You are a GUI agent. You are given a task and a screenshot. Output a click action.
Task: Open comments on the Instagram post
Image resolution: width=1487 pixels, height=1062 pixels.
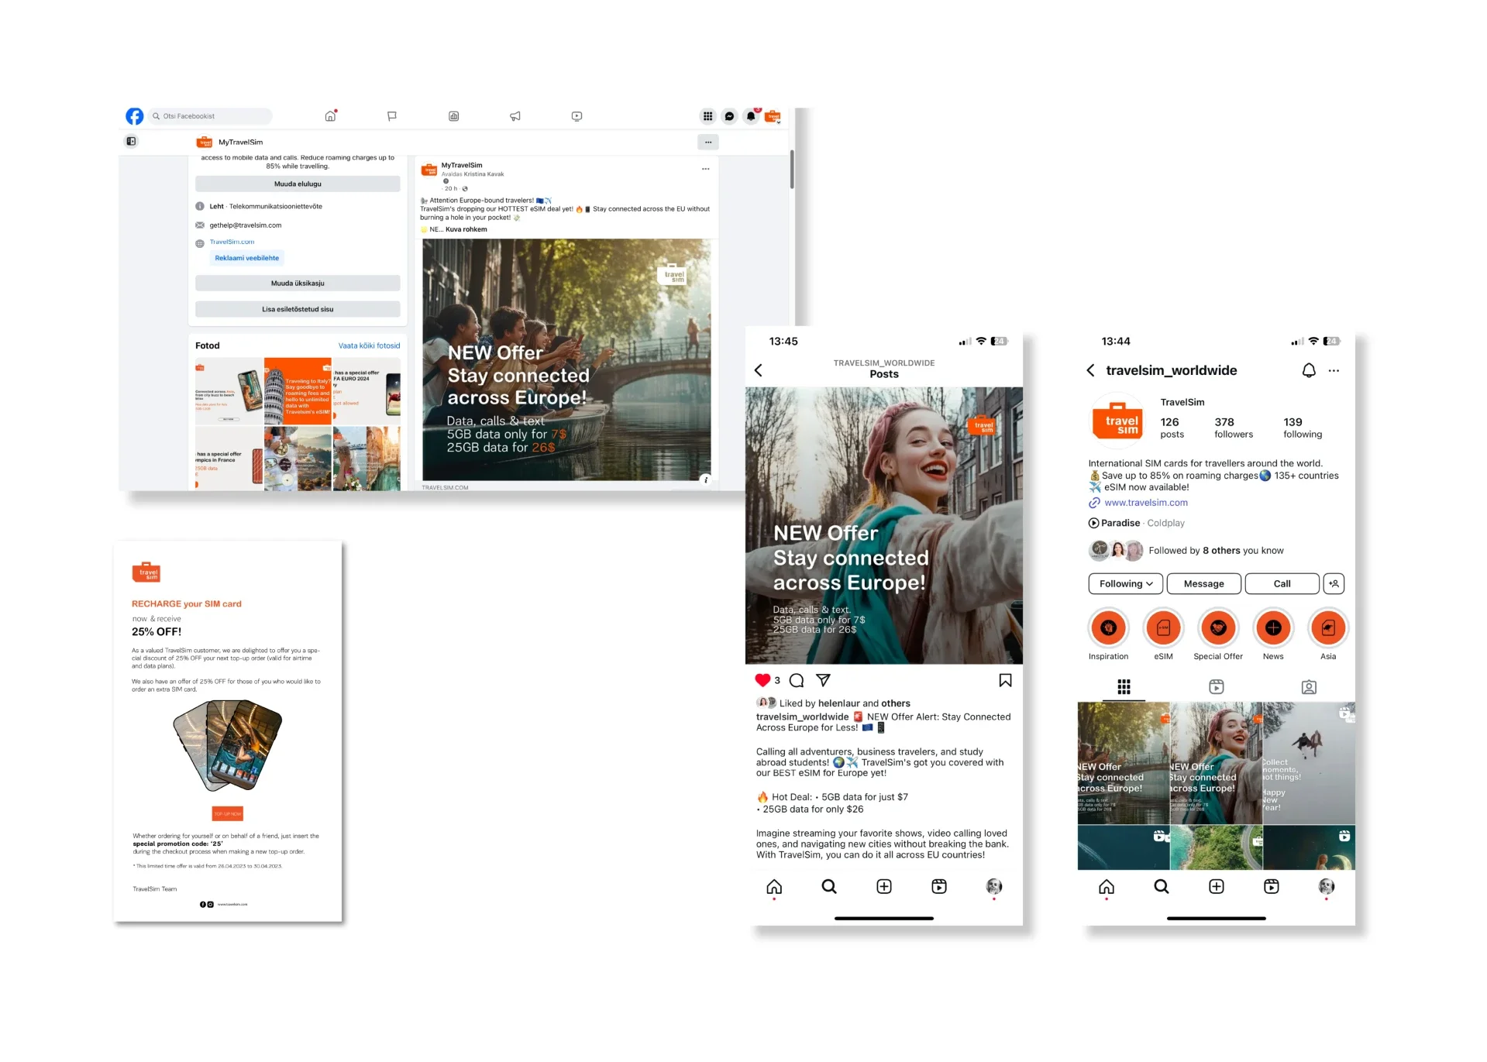(x=796, y=680)
